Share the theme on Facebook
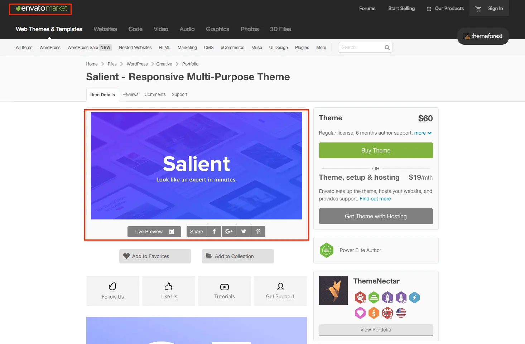This screenshot has height=344, width=525. click(214, 232)
